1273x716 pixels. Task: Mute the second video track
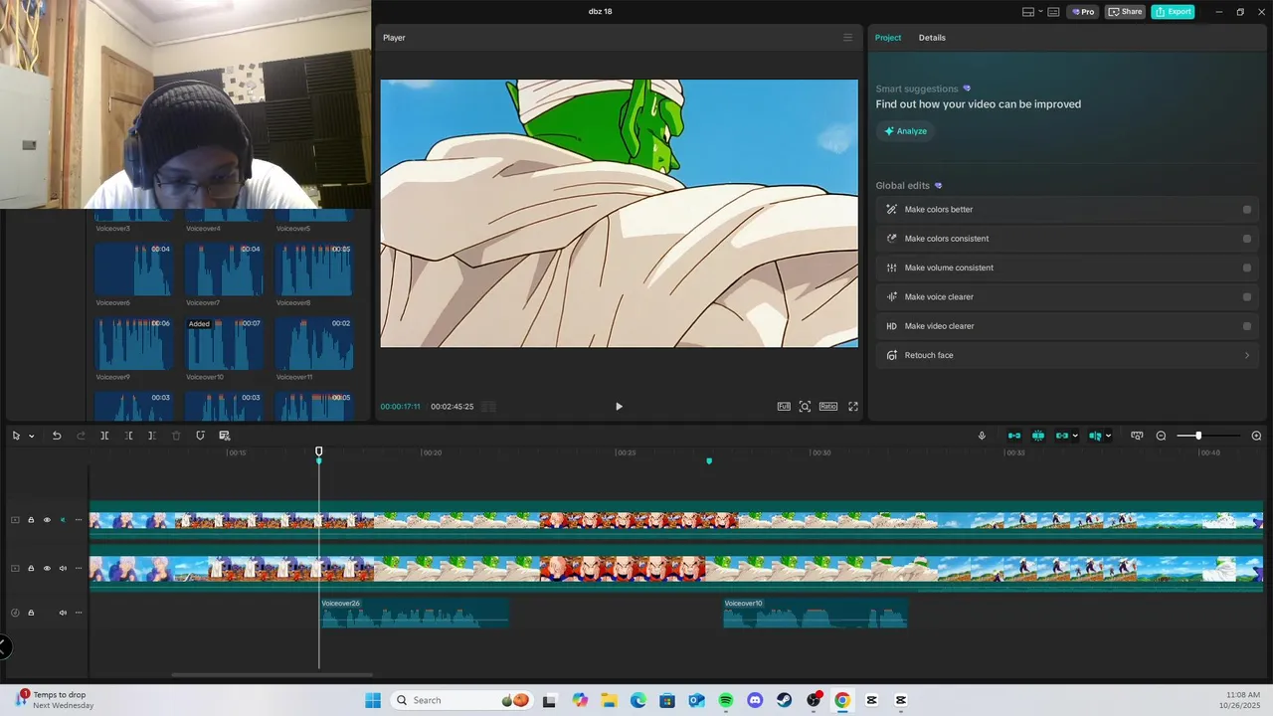pyautogui.click(x=63, y=569)
